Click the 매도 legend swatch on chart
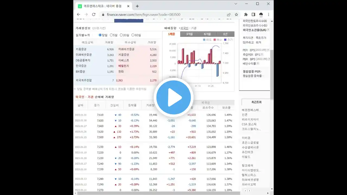The width and height of the screenshot is (347, 195). click(204, 40)
